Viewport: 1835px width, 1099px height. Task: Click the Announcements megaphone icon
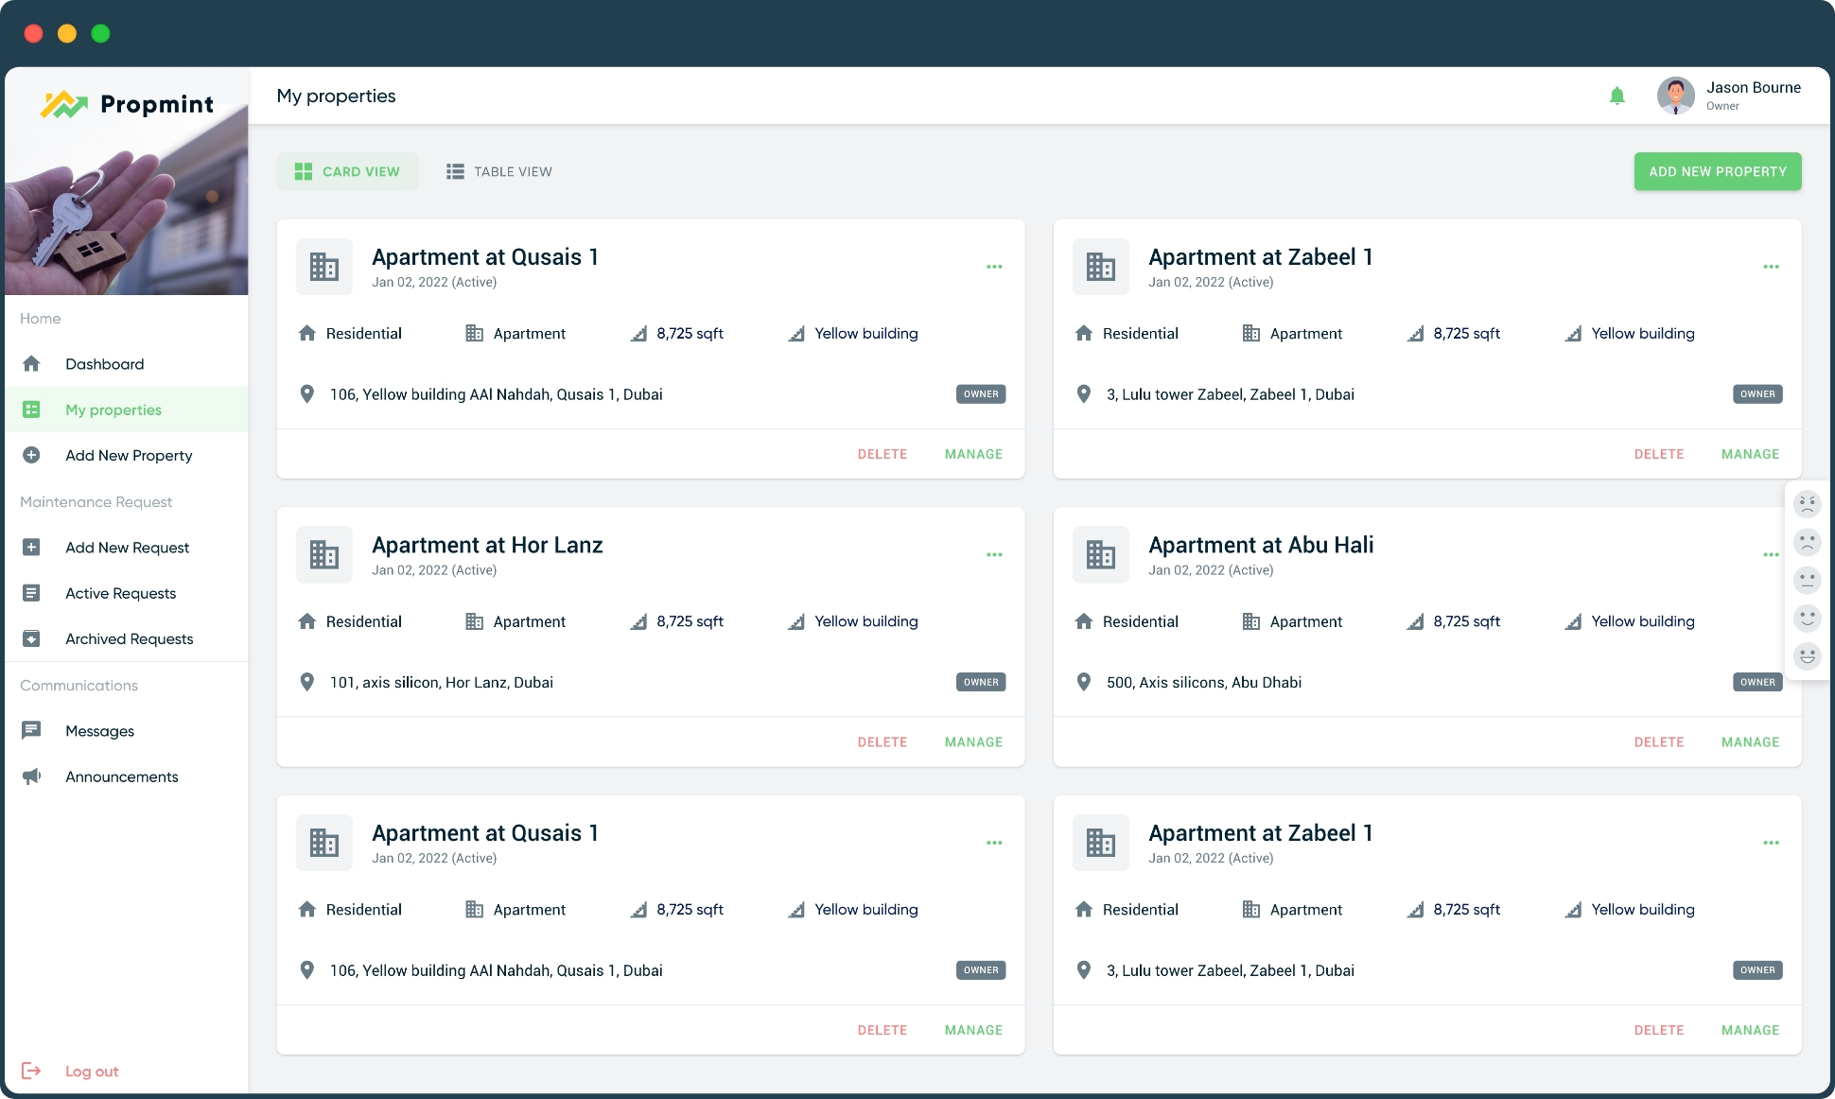[31, 776]
